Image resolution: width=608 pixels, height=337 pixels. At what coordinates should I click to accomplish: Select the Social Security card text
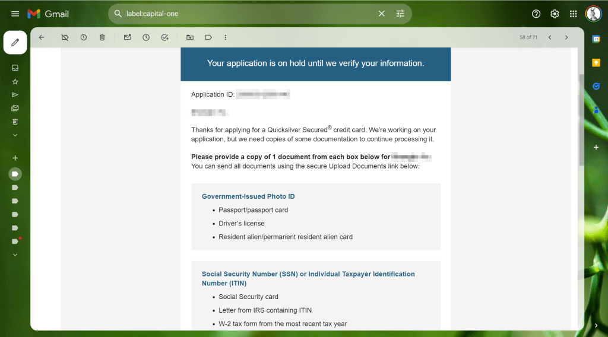pos(248,297)
